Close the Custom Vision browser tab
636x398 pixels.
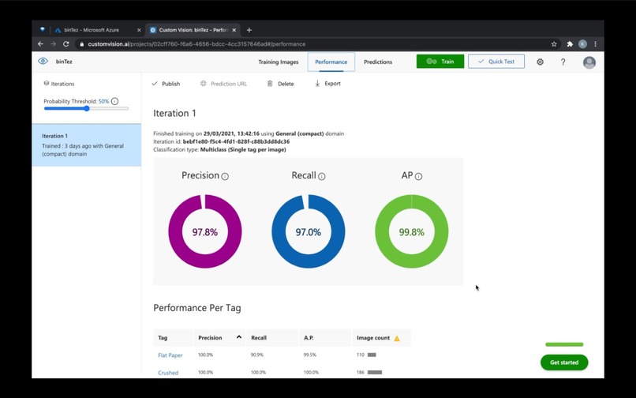[x=234, y=30]
